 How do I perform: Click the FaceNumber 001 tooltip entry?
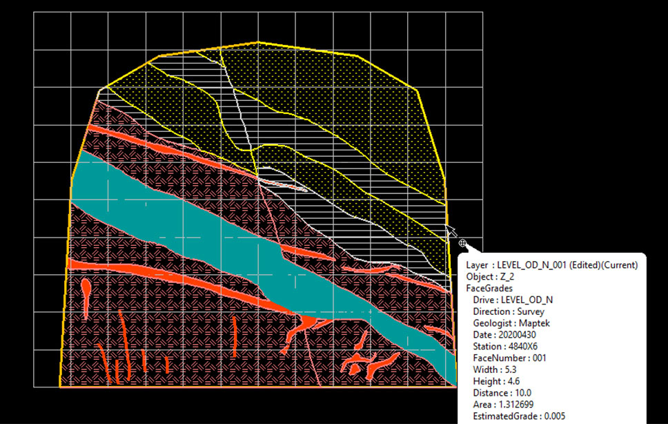tap(509, 358)
